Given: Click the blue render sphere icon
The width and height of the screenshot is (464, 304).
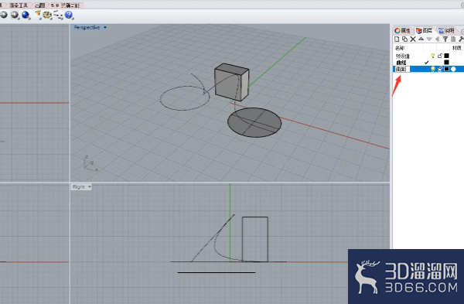Looking at the screenshot, I should tap(26, 15).
